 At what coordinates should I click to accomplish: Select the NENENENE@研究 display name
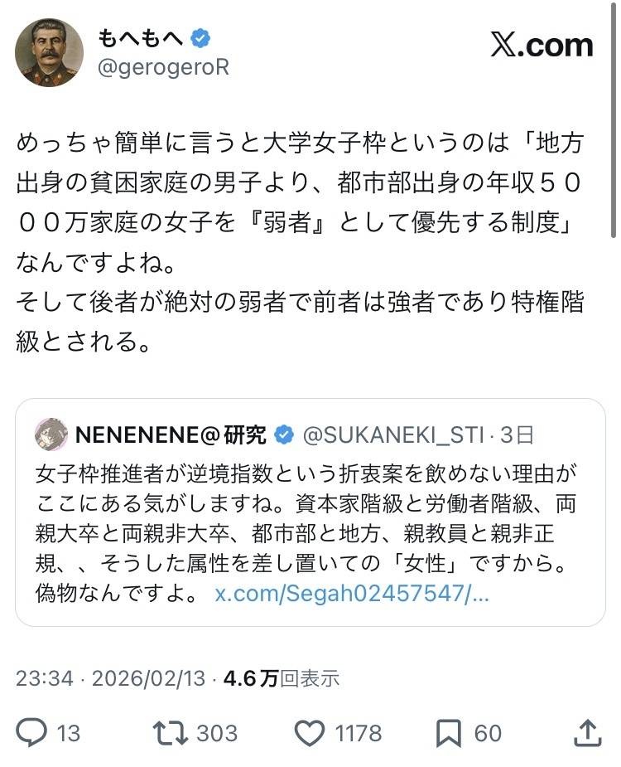(171, 434)
